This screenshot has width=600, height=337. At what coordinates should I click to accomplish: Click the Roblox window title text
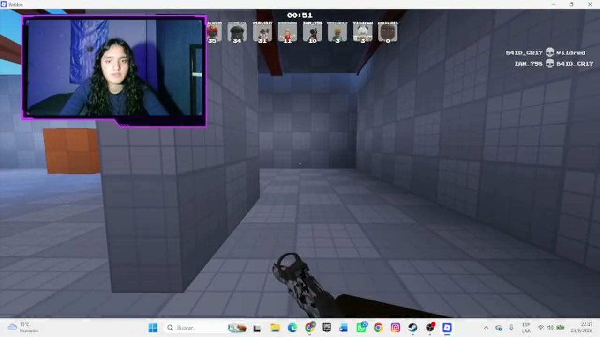point(15,4)
